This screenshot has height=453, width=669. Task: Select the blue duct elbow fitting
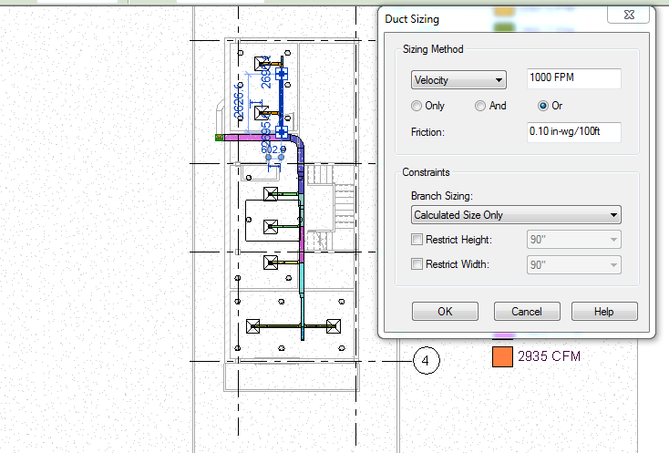pos(298,143)
